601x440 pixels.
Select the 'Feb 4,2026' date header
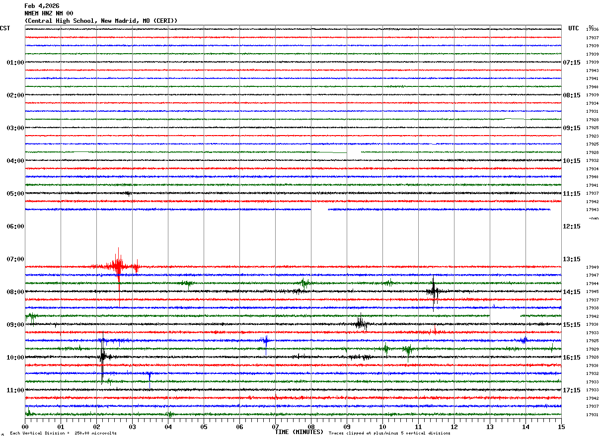tap(42, 6)
